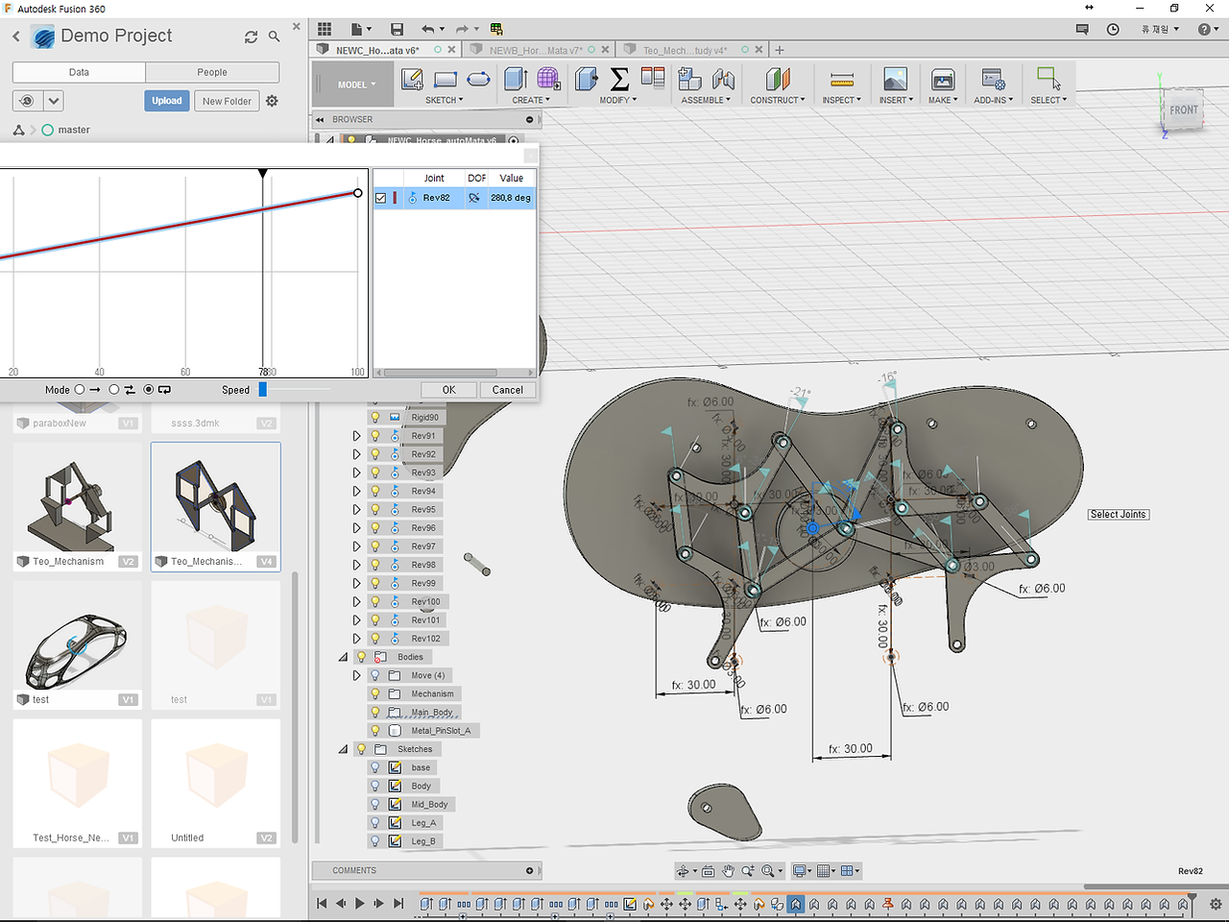Switch to the Teo_Mech...tudy v4 tab

[x=685, y=50]
